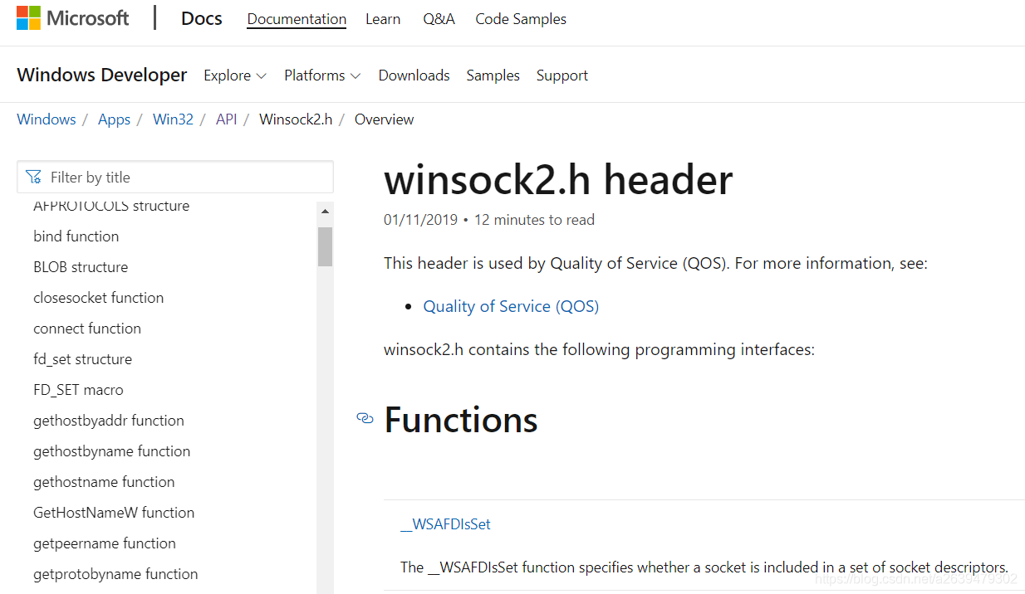Open the Quality of Service (QOS) link
Viewport: 1025px width, 594px height.
tap(511, 306)
